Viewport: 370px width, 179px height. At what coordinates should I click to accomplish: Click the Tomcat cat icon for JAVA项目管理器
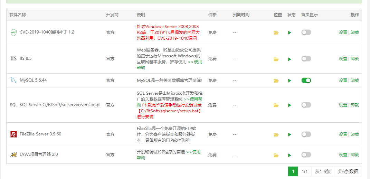click(13, 155)
